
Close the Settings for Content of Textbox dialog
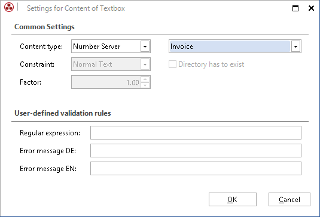[x=311, y=8]
